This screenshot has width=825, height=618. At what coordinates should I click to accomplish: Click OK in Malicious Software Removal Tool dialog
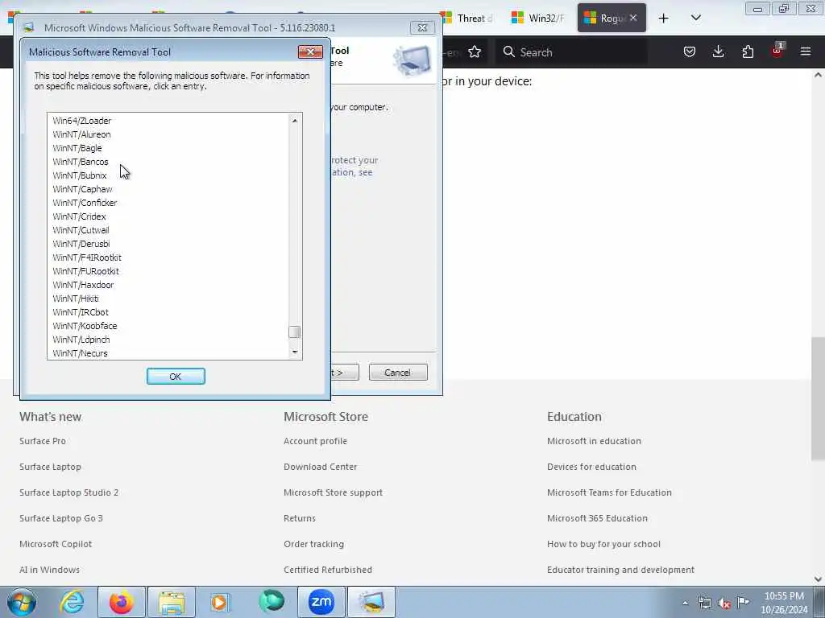click(x=176, y=377)
